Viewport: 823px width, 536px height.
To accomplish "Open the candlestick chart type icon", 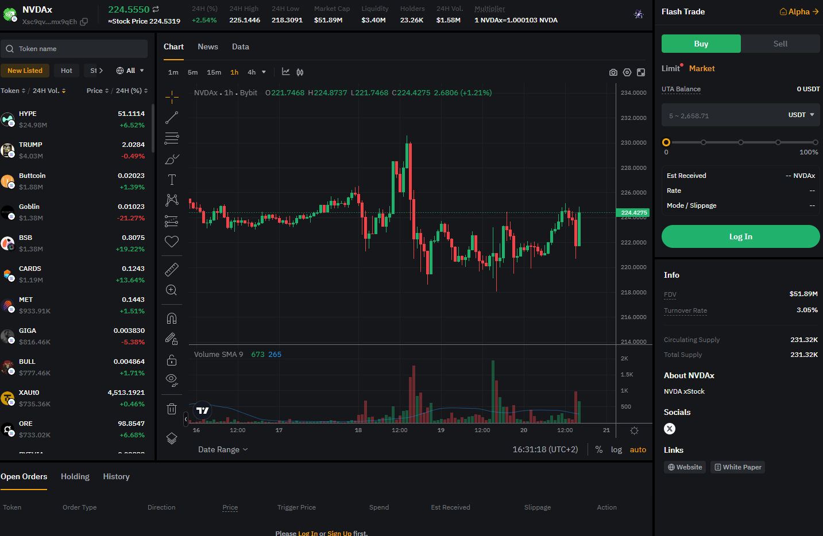I will click(x=300, y=72).
